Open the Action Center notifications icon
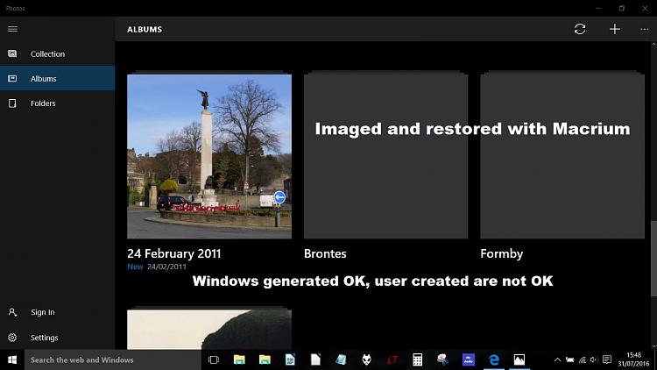This screenshot has height=370, width=657. [607, 360]
